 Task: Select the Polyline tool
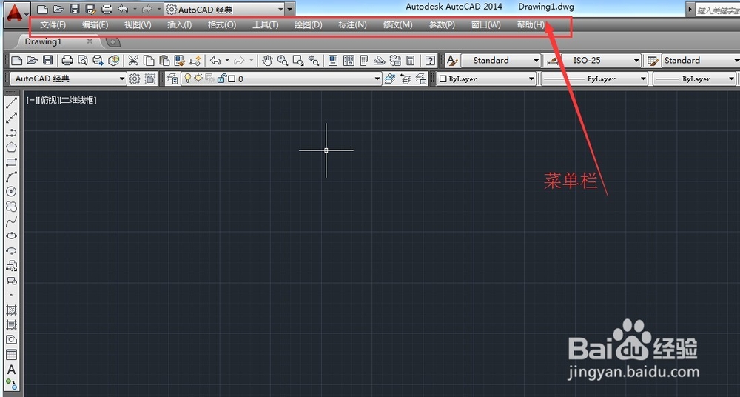tap(11, 133)
